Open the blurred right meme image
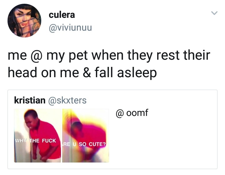225x175 pixels. click(86, 135)
